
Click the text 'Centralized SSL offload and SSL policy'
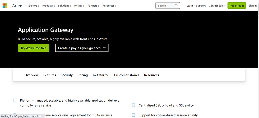166,105
